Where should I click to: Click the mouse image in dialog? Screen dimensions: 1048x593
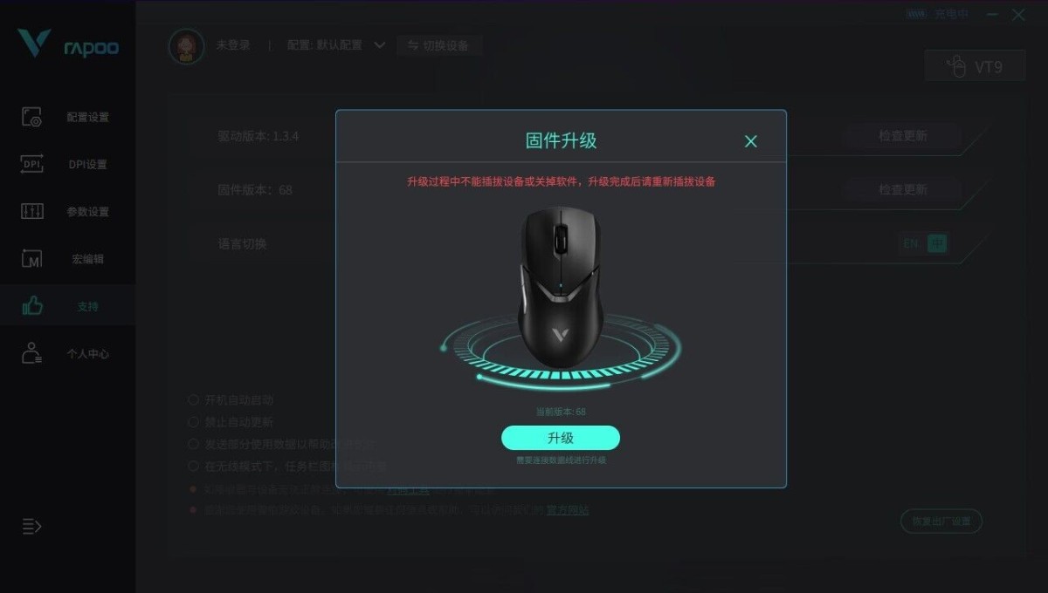560,286
